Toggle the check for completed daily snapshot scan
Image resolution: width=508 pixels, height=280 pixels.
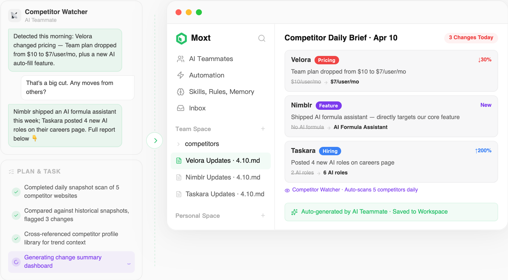pos(16,192)
